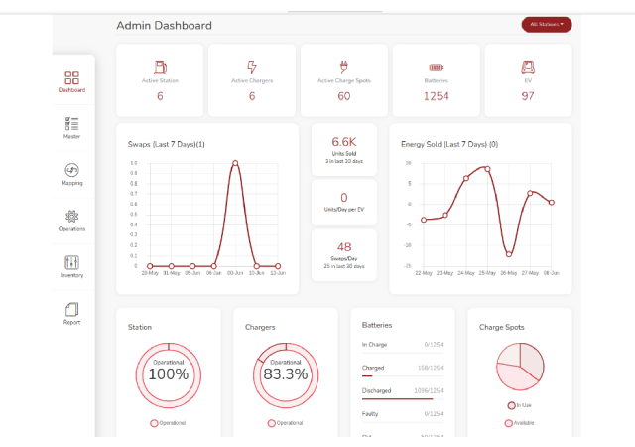The image size is (635, 447).
Task: Click the Active Chargers lightning icon
Action: point(251,67)
